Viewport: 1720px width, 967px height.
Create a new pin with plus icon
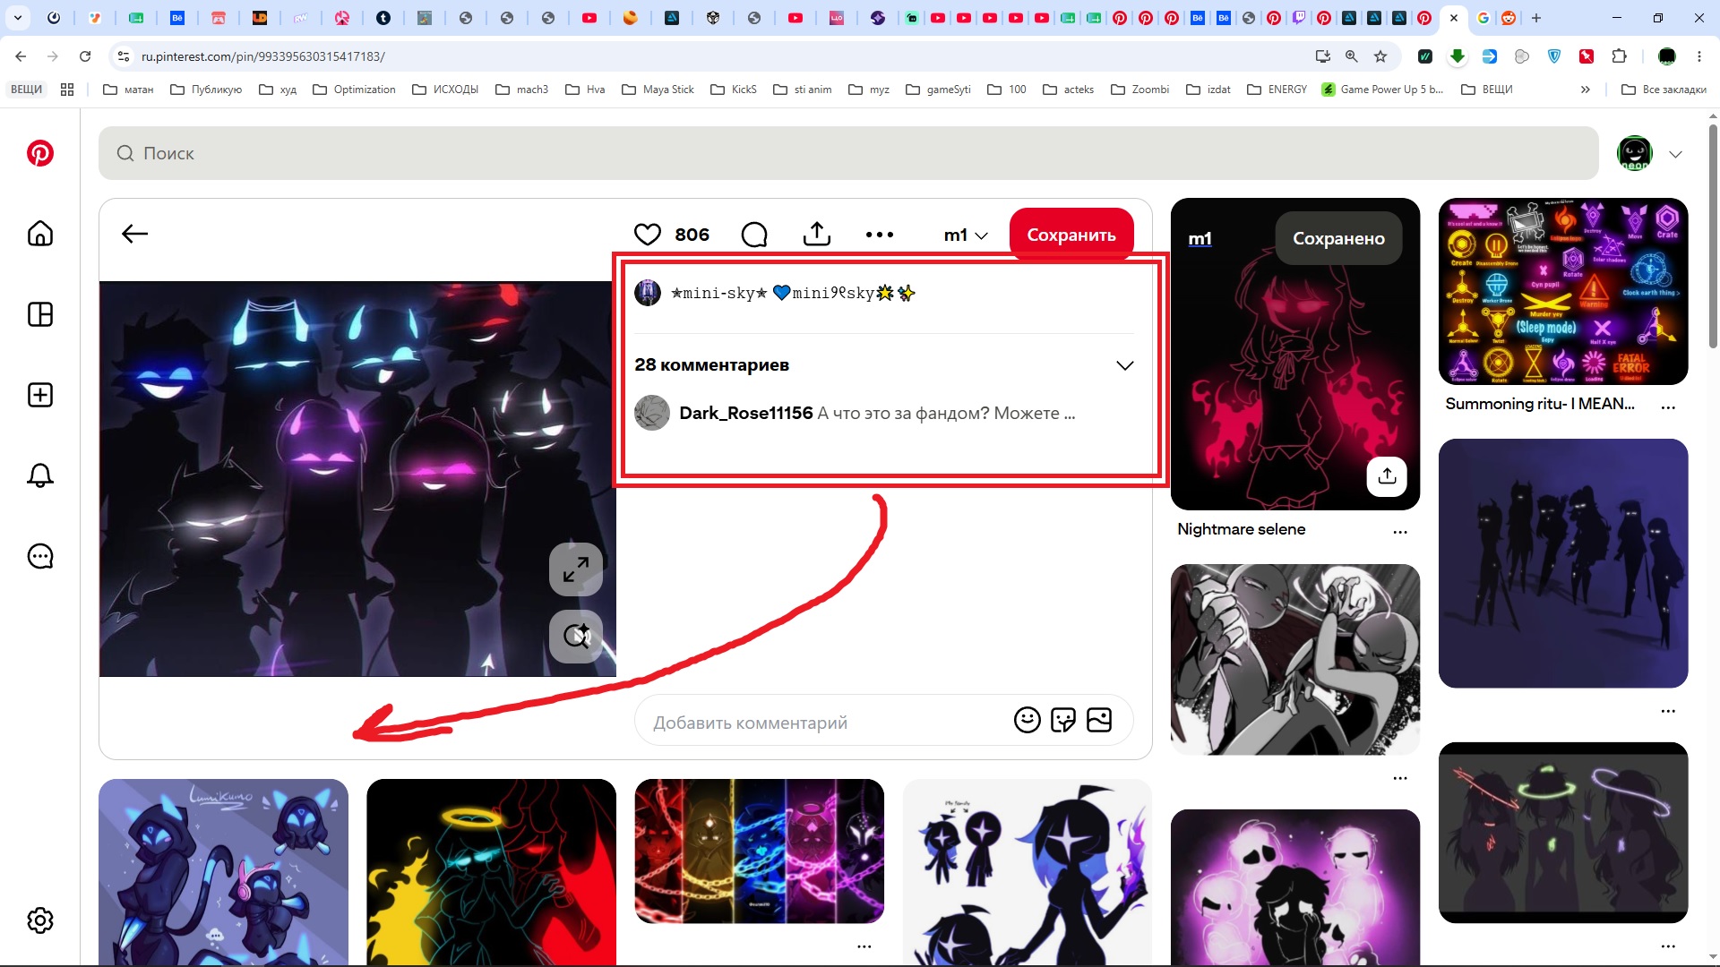click(x=40, y=395)
